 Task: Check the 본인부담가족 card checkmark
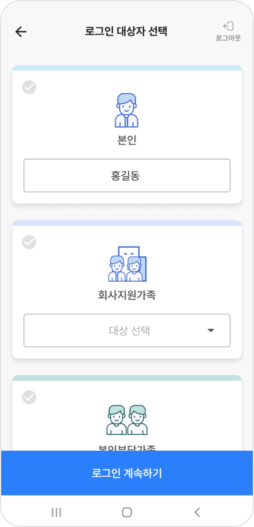pyautogui.click(x=29, y=397)
